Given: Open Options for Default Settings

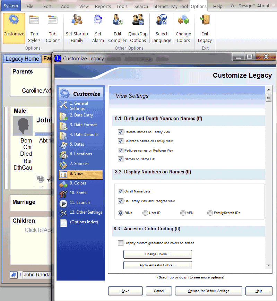Looking at the screenshot, I should (208, 291).
